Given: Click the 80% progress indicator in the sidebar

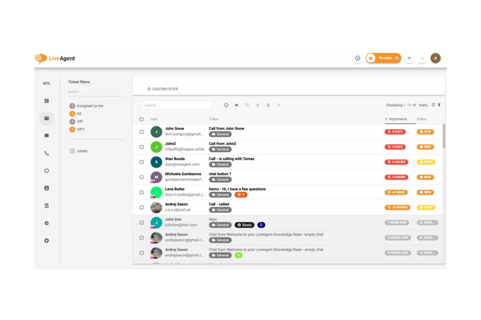Looking at the screenshot, I should tap(46, 83).
